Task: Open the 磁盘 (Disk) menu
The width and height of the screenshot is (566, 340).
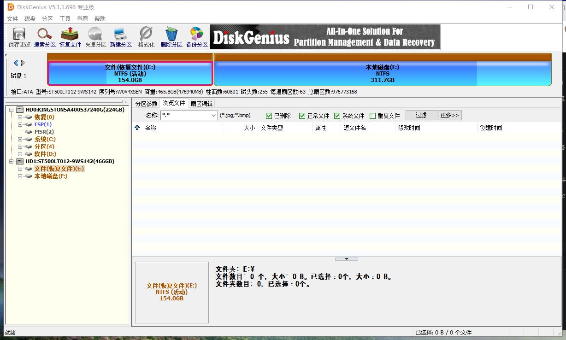Action: click(30, 19)
